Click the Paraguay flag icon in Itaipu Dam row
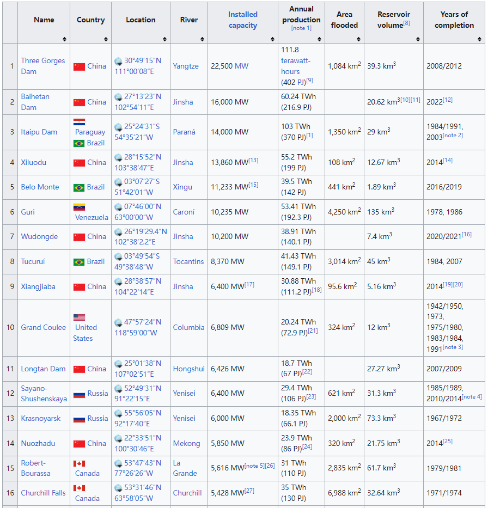This screenshot has width=488, height=508. 79,122
